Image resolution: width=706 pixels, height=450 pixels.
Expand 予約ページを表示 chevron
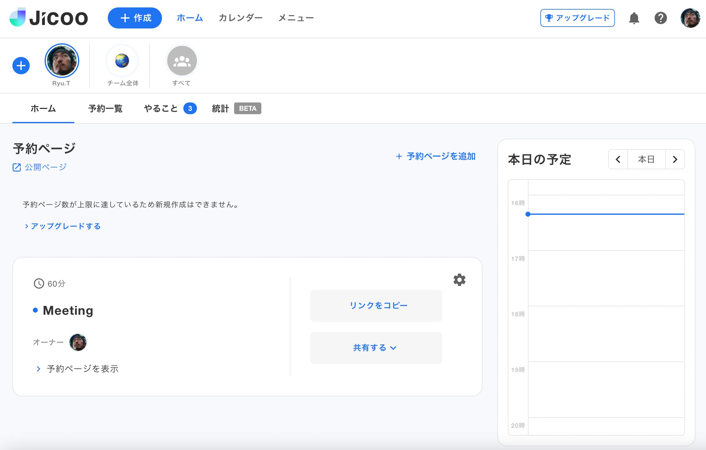click(x=38, y=369)
